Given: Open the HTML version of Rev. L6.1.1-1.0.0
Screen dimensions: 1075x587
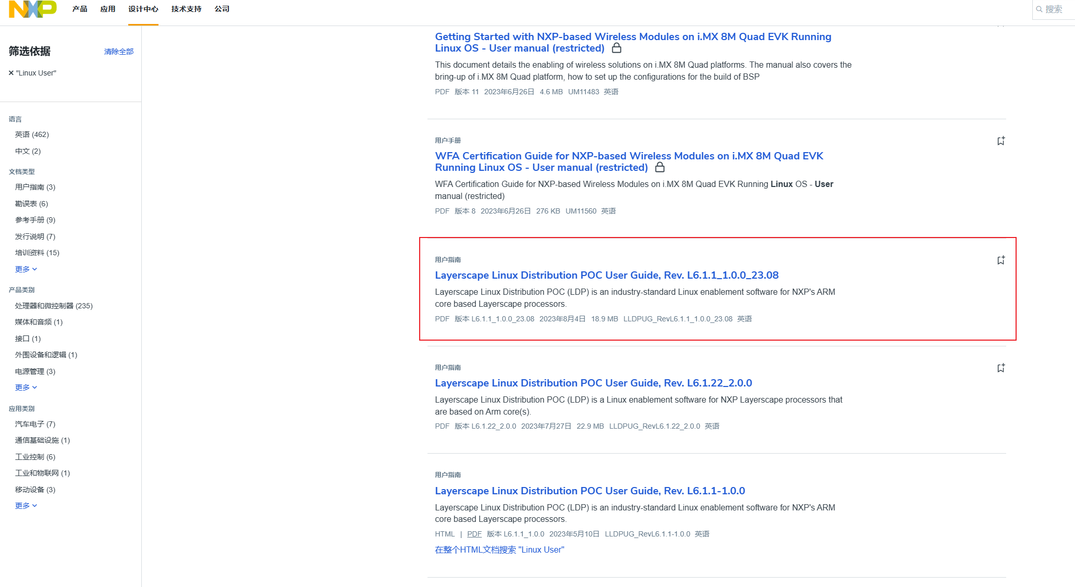Looking at the screenshot, I should [x=445, y=534].
